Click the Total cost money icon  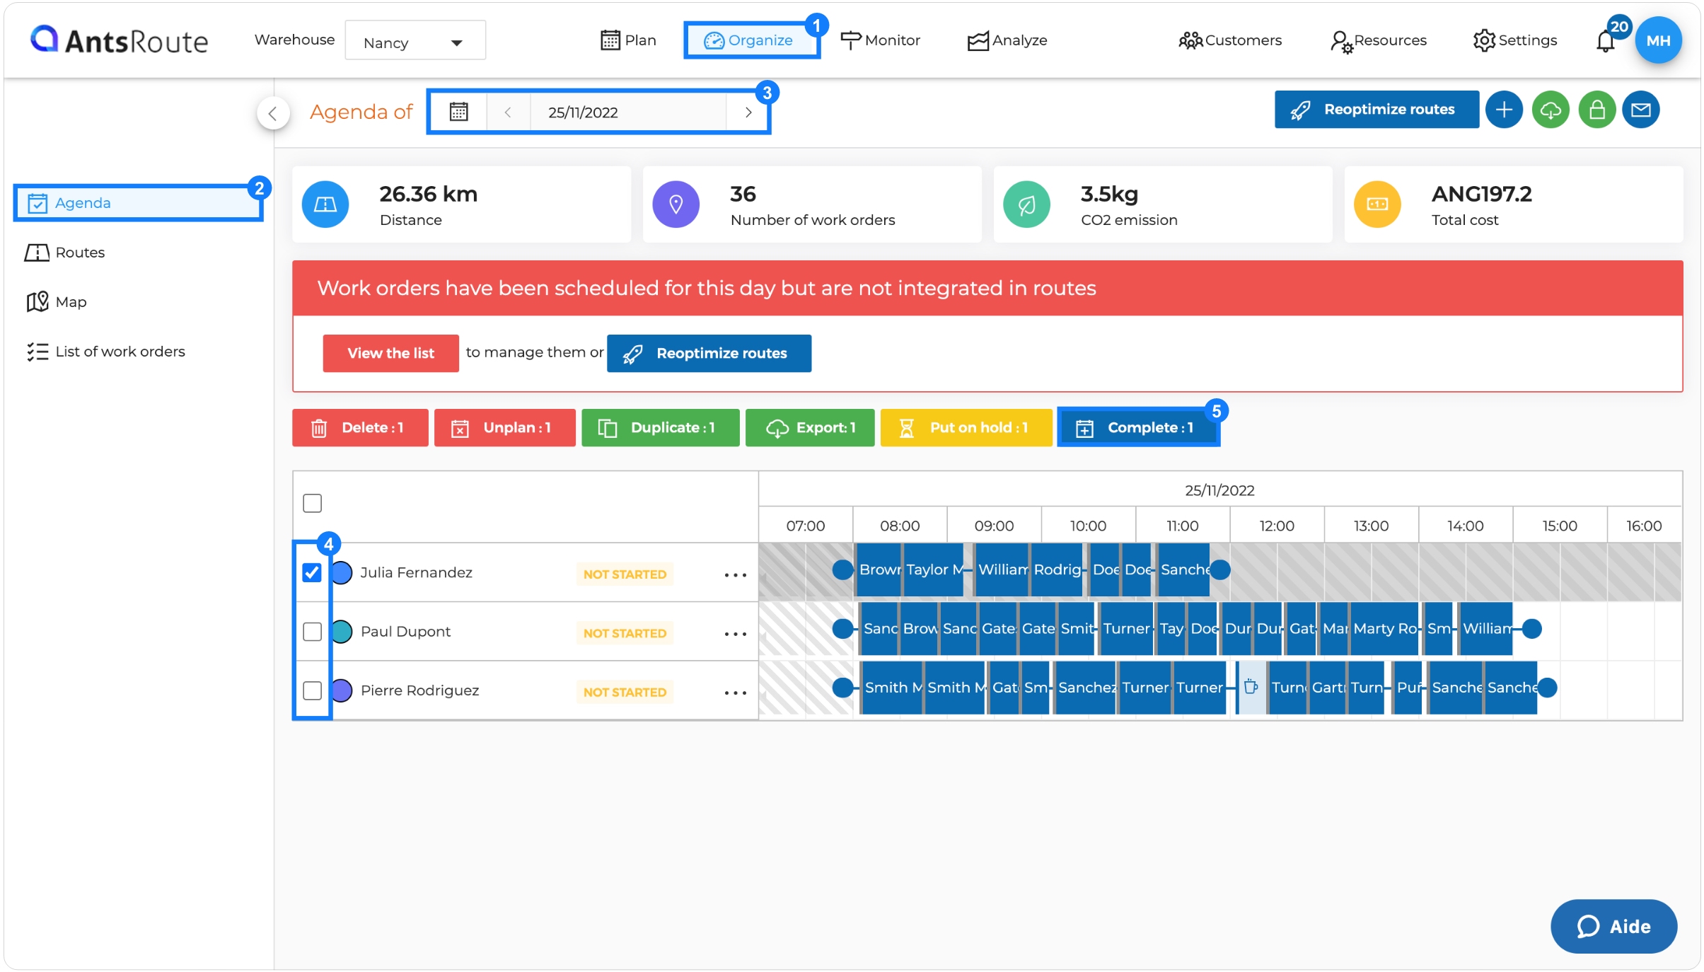click(1377, 204)
